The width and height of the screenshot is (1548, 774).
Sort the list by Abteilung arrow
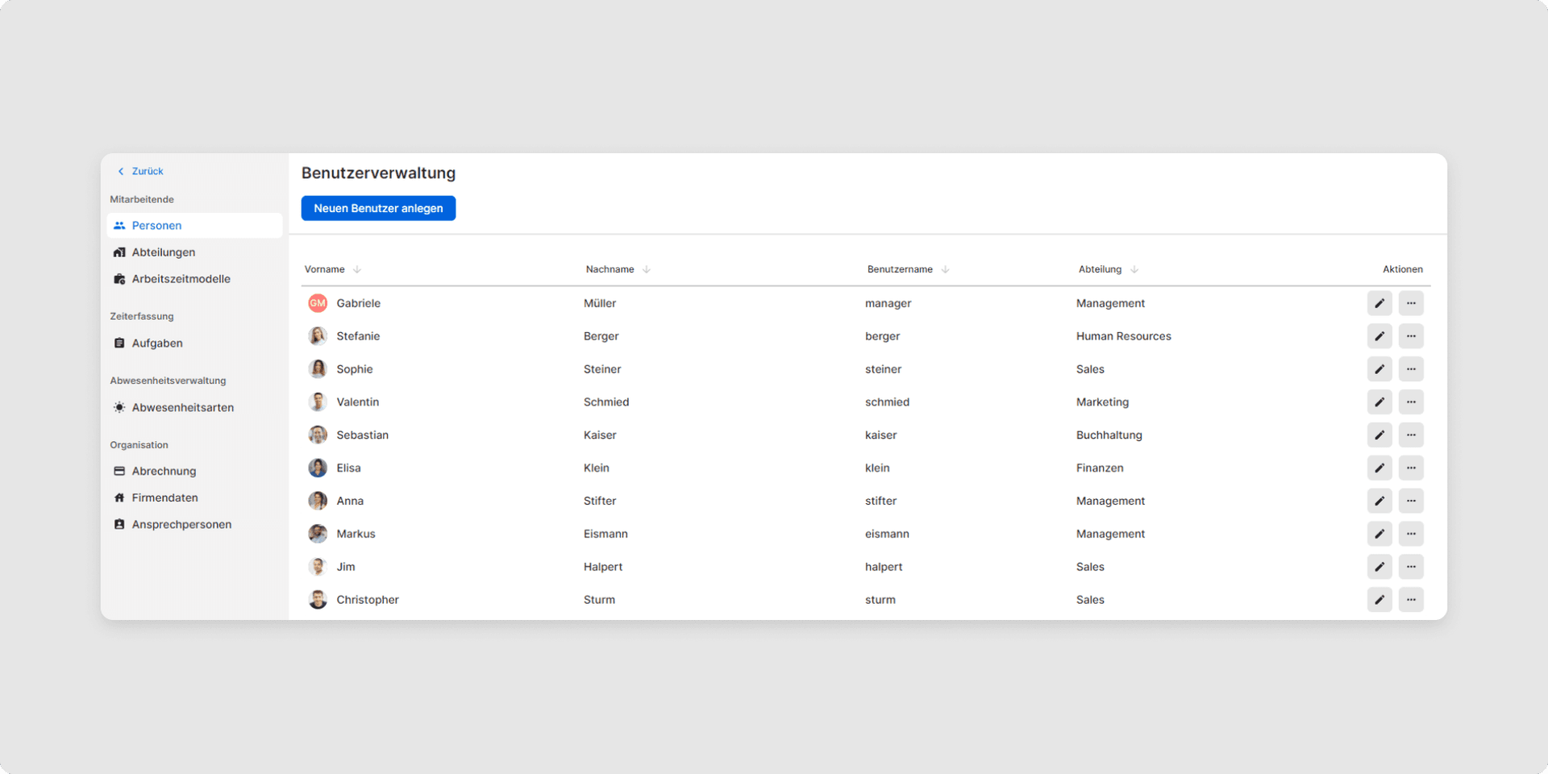(1134, 269)
